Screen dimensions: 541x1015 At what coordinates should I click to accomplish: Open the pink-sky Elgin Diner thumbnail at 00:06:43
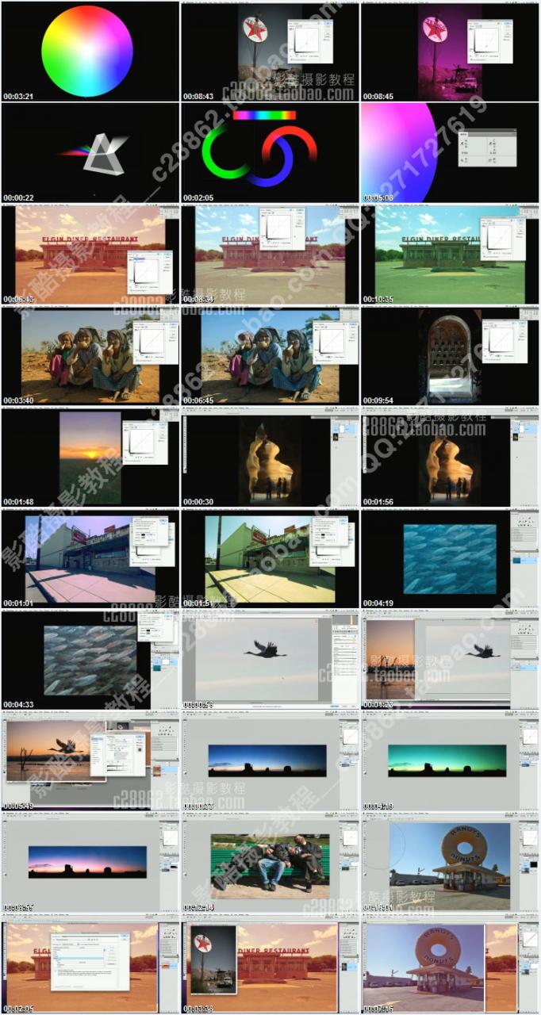click(x=90, y=255)
